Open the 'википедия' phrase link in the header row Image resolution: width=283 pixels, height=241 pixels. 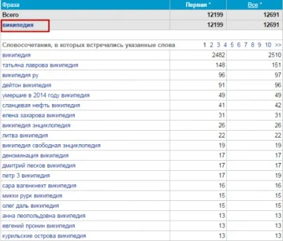click(18, 25)
